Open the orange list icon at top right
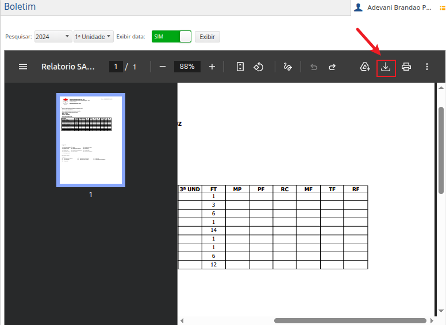The image size is (446, 325). (x=443, y=8)
